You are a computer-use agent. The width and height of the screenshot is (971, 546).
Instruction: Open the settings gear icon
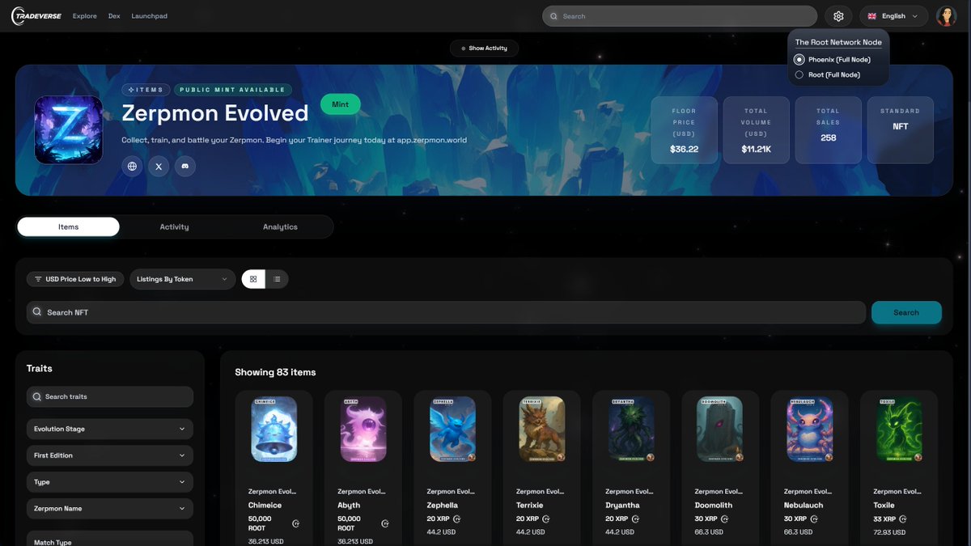coord(838,16)
